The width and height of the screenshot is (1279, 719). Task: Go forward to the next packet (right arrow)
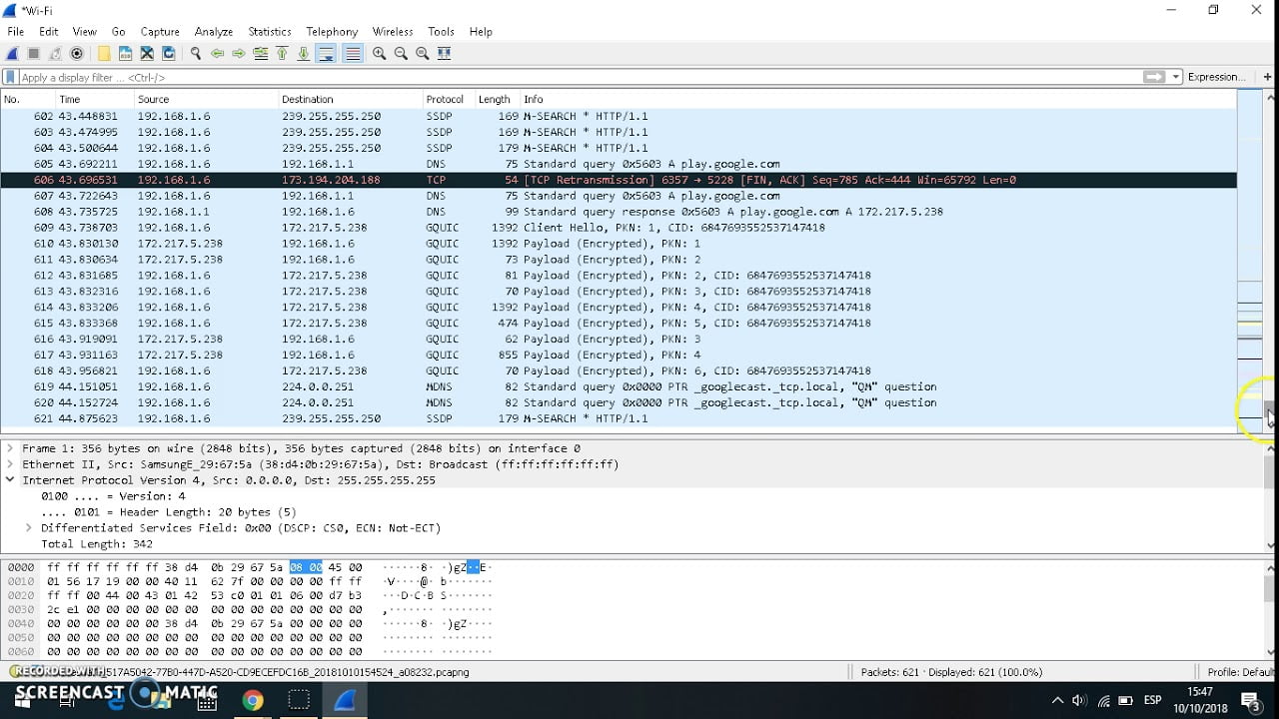coord(239,54)
